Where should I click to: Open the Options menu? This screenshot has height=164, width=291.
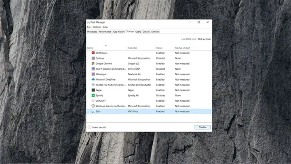pyautogui.click(x=97, y=27)
